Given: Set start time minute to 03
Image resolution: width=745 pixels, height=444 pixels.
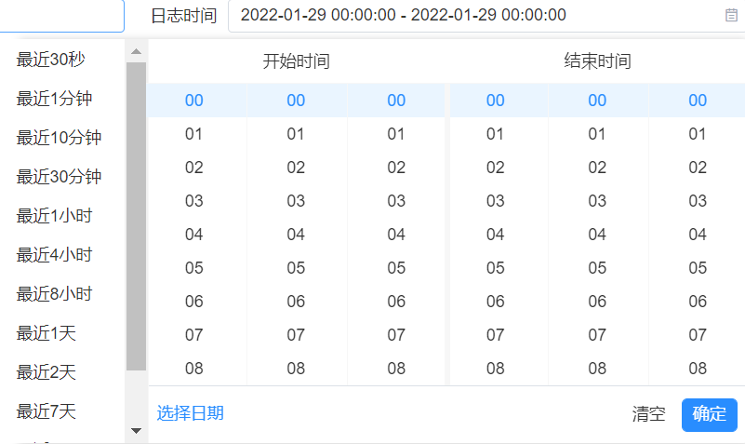Looking at the screenshot, I should point(296,201).
